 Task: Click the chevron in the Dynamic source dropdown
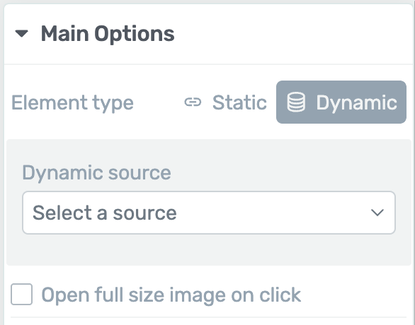[x=377, y=213]
